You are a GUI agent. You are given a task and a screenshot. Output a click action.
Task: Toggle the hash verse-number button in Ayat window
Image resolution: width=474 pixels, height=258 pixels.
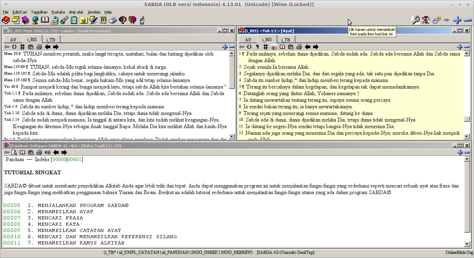coord(265,47)
